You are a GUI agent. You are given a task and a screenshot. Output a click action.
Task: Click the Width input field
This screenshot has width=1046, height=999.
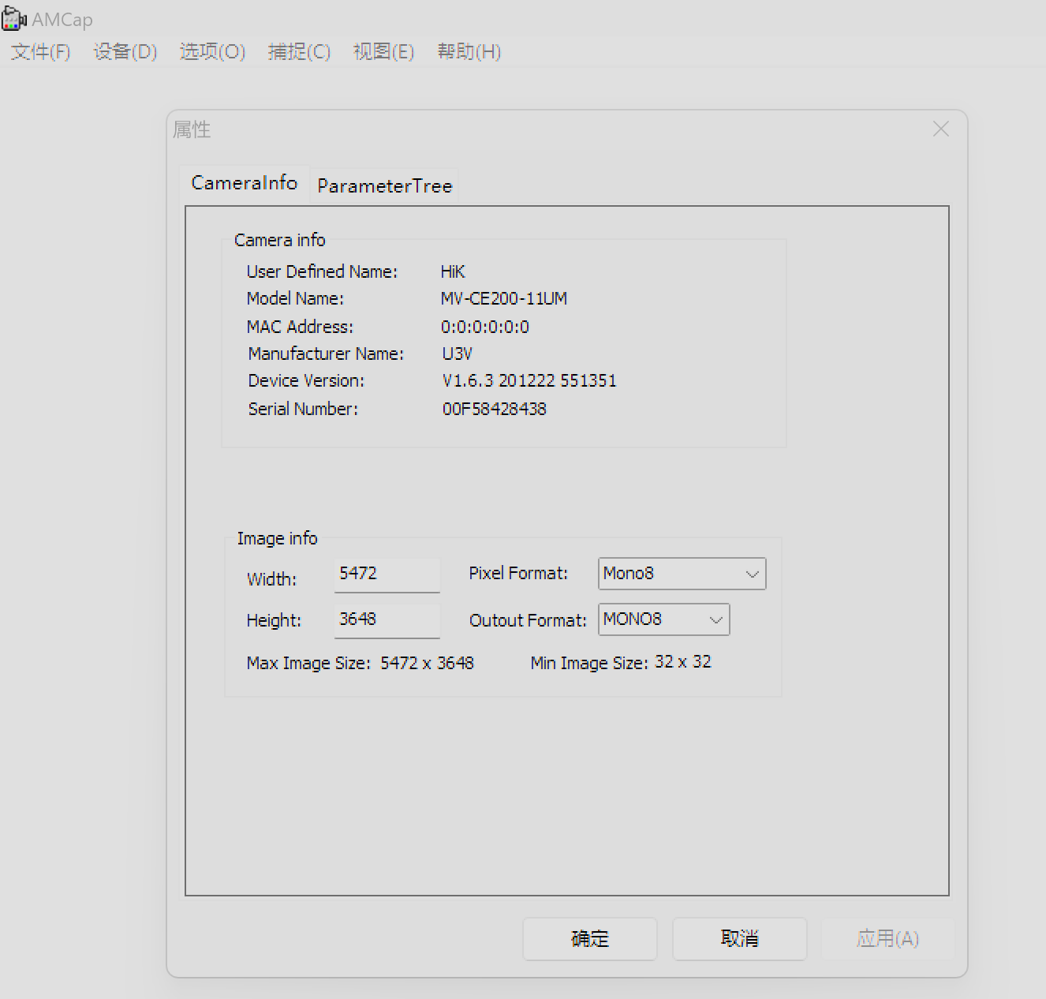click(x=387, y=575)
